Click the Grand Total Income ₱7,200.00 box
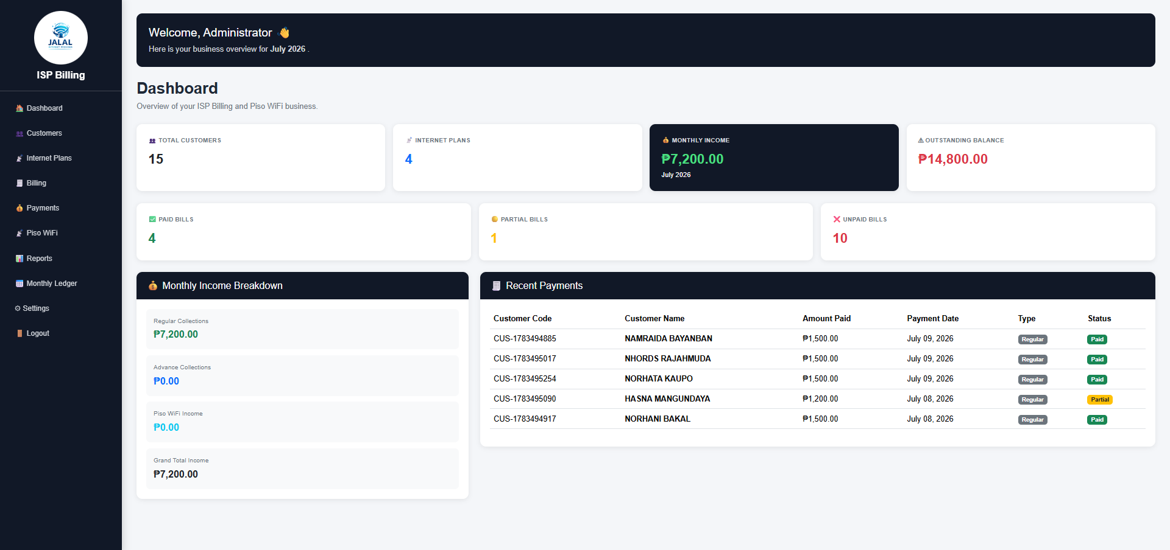The height and width of the screenshot is (550, 1170). [x=302, y=468]
